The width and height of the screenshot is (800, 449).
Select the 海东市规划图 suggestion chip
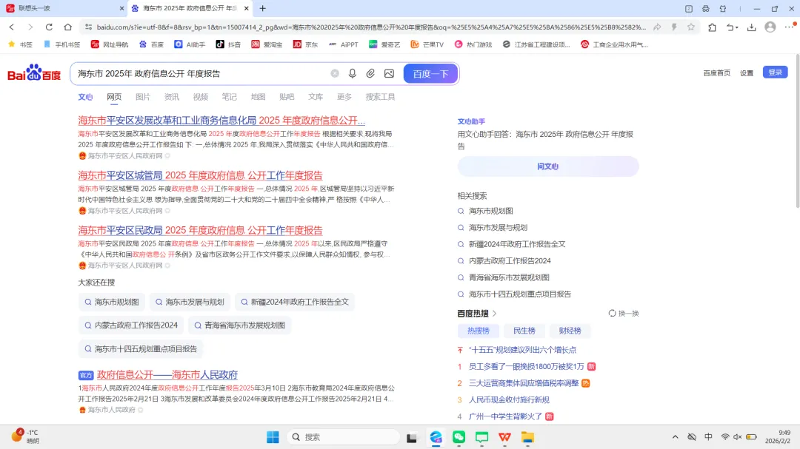pyautogui.click(x=112, y=302)
